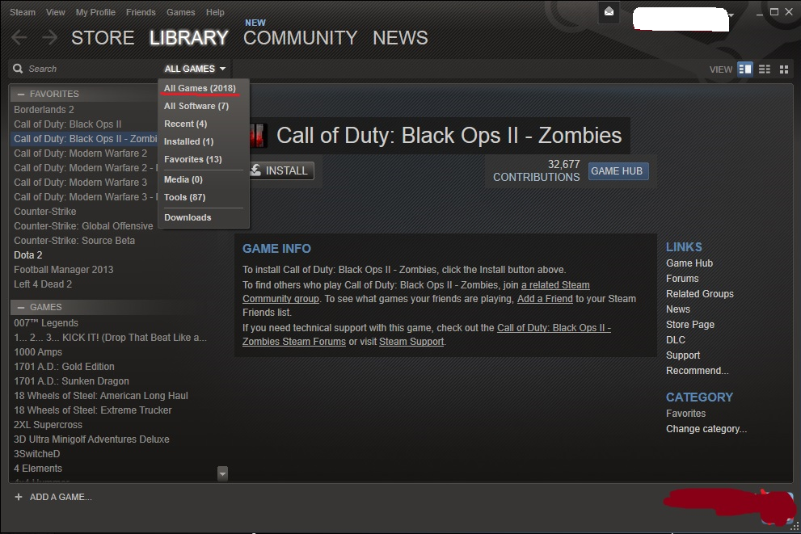
Task: Open Support link under Links
Action: (682, 355)
